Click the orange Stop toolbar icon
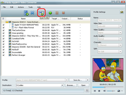Screen dimensions: 126x95 (x=63, y=13)
